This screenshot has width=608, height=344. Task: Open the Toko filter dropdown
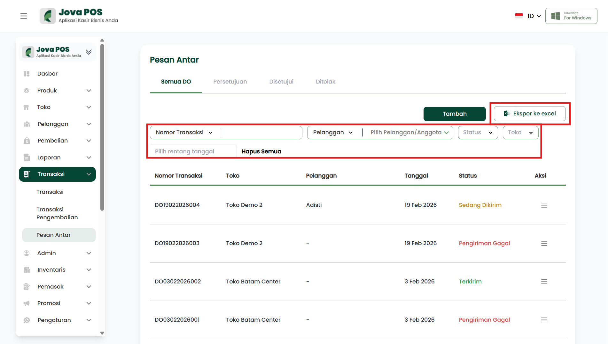click(x=520, y=133)
